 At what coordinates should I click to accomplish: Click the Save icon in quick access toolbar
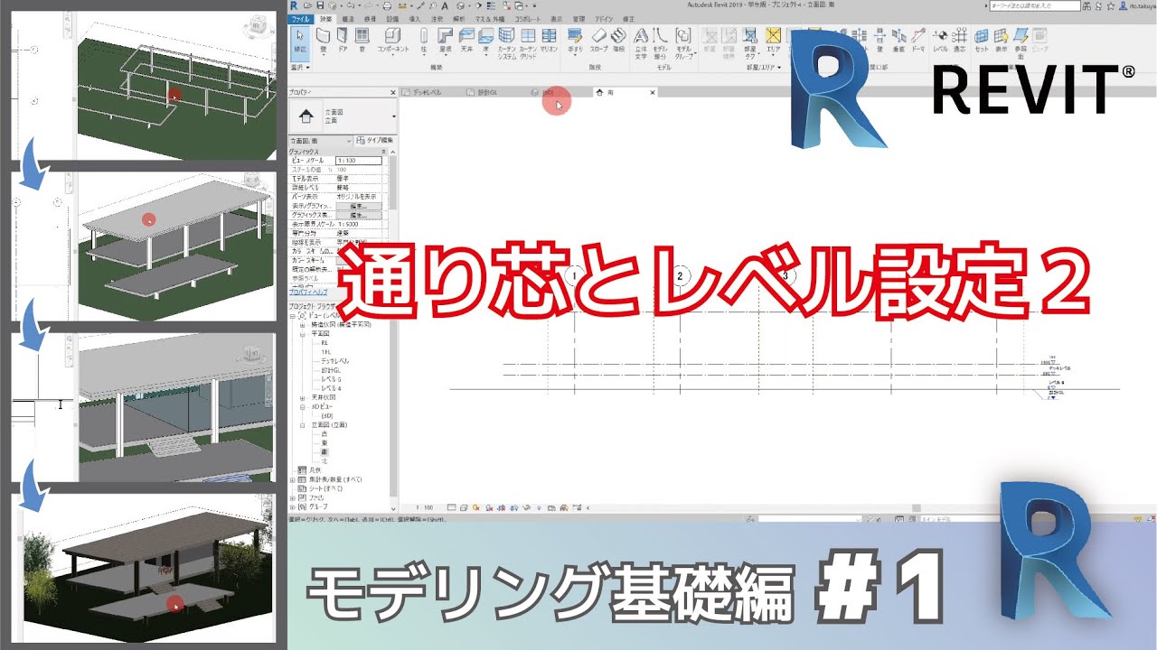(x=318, y=5)
